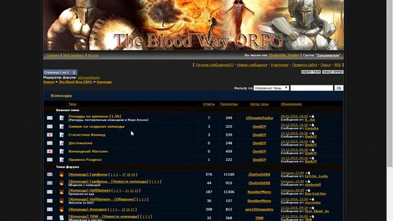
Task: Open the Главная navigation link
Action: point(53,55)
